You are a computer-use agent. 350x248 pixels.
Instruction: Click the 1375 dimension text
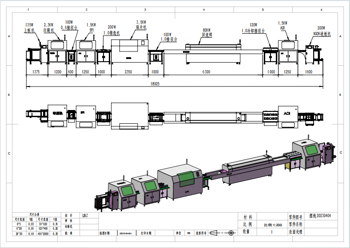click(36, 71)
